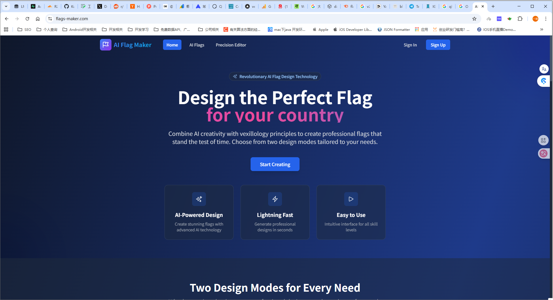Open the Sign In link
The image size is (553, 300).
(410, 45)
